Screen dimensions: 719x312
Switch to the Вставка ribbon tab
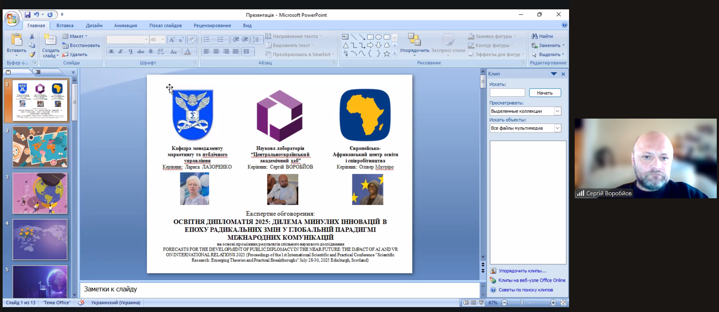coord(65,25)
